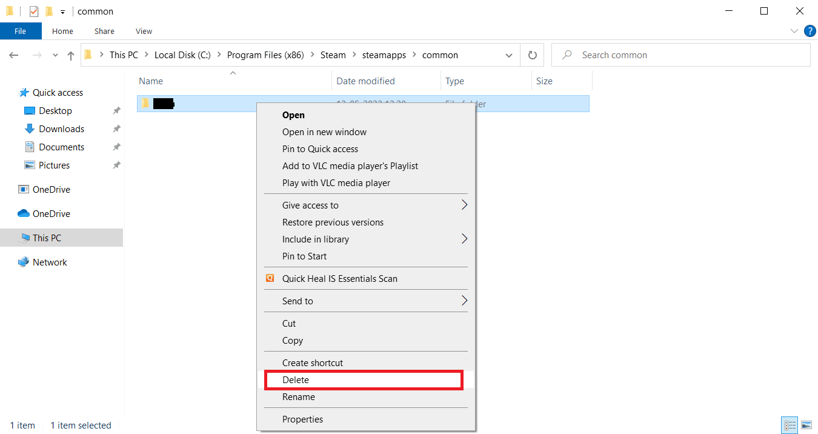Open the File ribbon tab
The image size is (818, 434).
coord(21,31)
